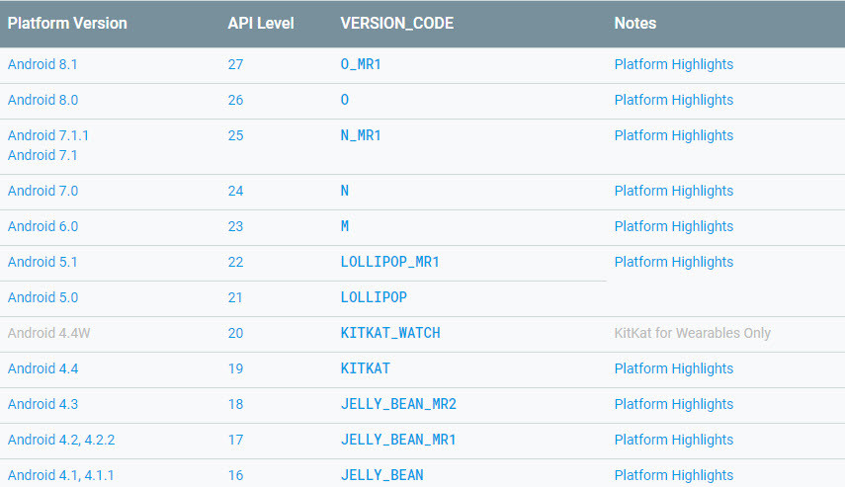Click the VERSION_CODE column header

397,23
